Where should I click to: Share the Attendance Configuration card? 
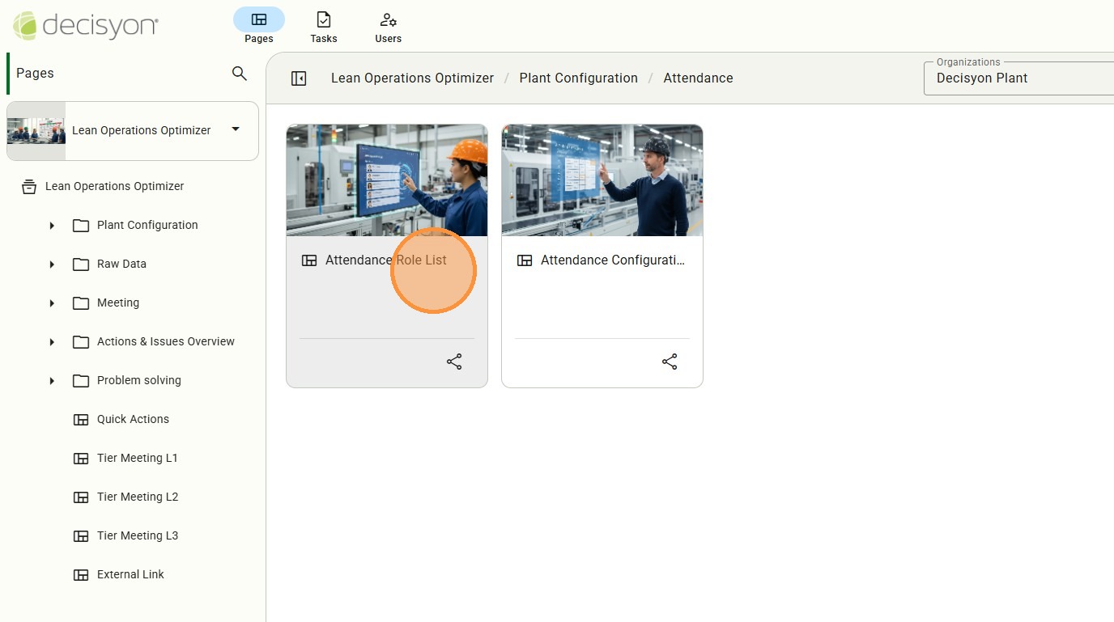[x=670, y=362]
